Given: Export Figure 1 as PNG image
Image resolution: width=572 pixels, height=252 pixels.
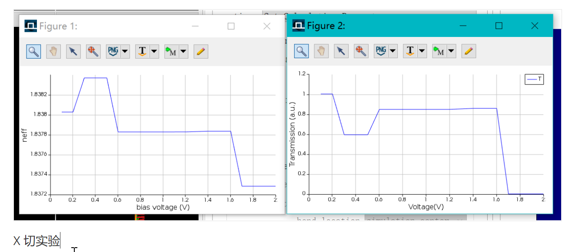Looking at the screenshot, I should click(113, 51).
